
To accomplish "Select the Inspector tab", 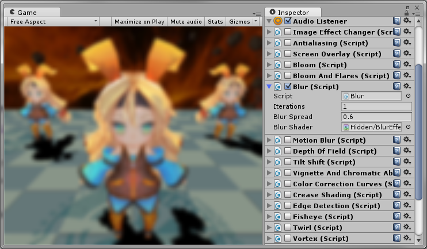I will (293, 12).
